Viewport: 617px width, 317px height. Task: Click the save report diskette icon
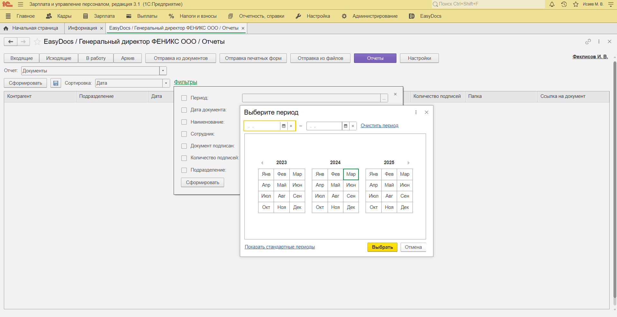56,83
